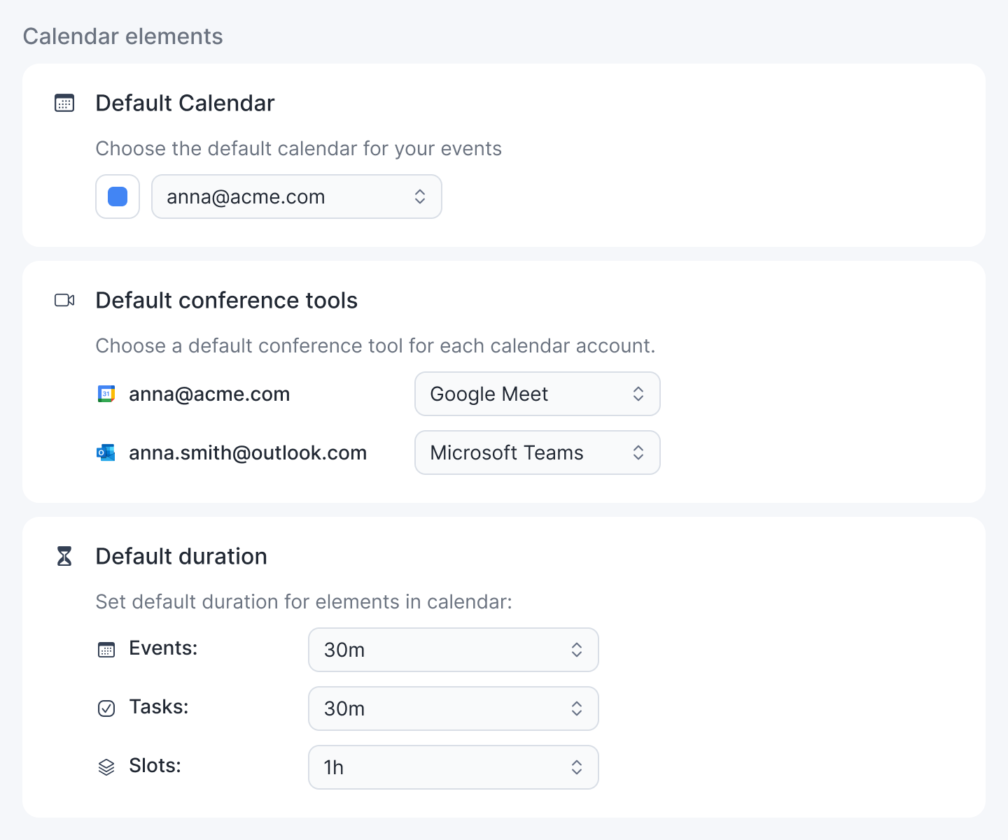Click the 'Default Calendar' title text
Viewport: 1008px width, 840px height.
pos(185,104)
